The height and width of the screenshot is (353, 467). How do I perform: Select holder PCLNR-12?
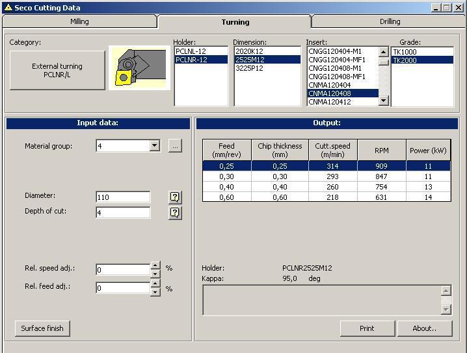pos(201,60)
